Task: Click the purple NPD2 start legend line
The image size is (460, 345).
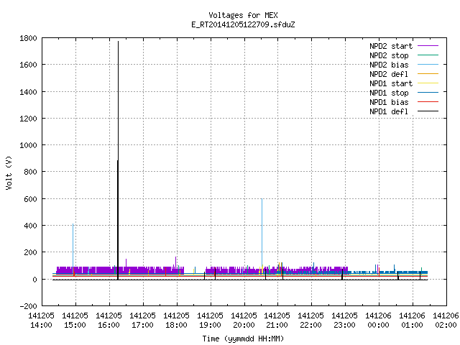Action: pyautogui.click(x=428, y=46)
